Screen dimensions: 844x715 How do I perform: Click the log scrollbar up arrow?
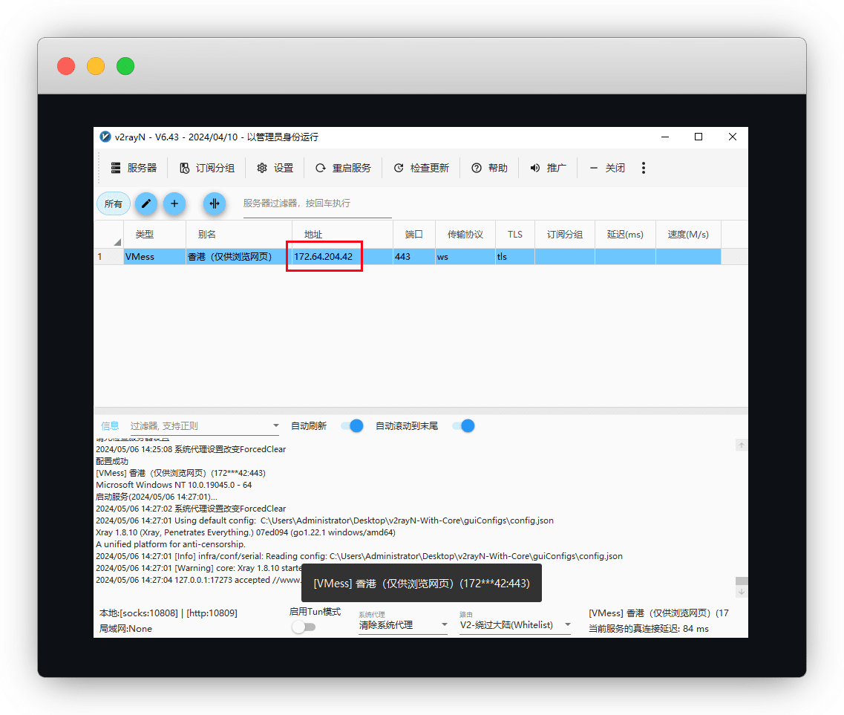point(742,445)
